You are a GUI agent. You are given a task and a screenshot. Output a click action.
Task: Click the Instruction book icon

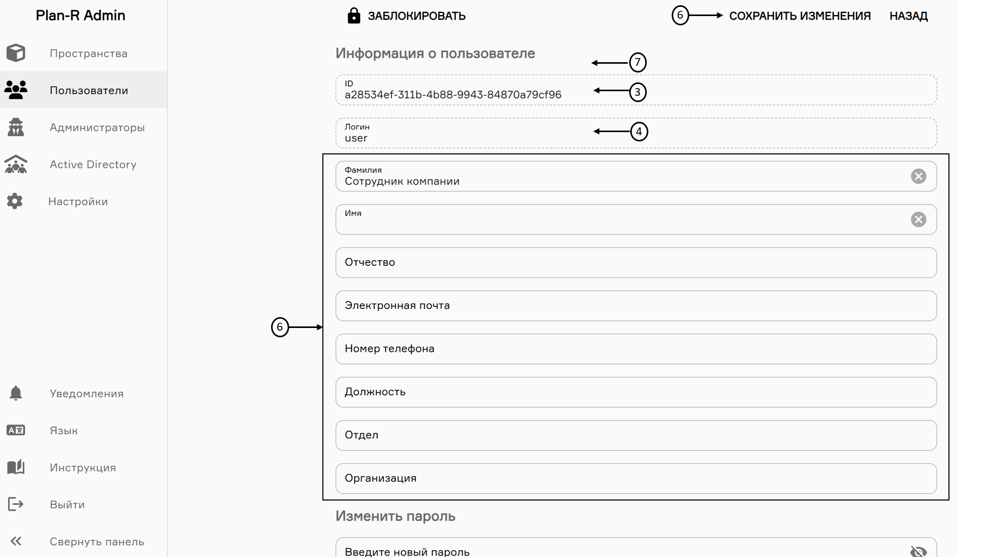[x=16, y=467]
